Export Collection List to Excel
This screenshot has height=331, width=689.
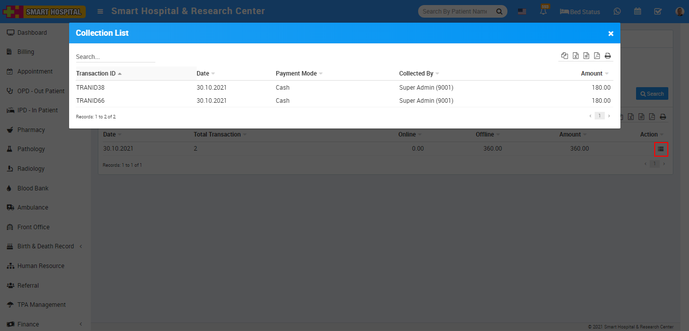click(x=576, y=56)
